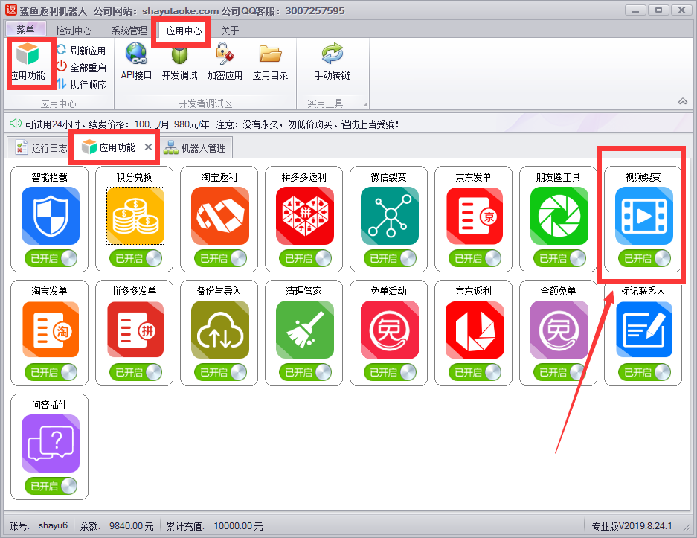Switch to the 控制中心 ribbon tab
This screenshot has height=538, width=697.
pyautogui.click(x=74, y=31)
